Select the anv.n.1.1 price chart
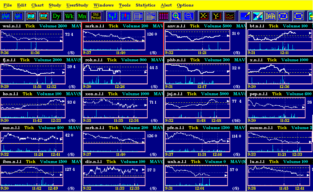The image size is (313, 192). pos(198,36)
